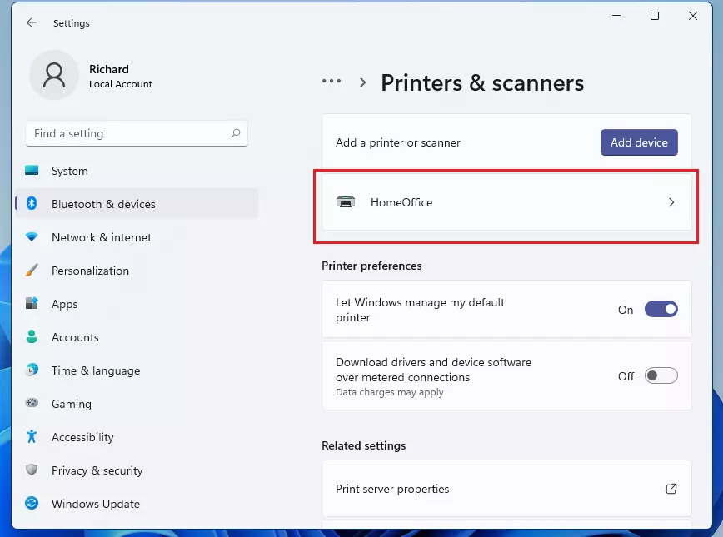Go to Privacy & security
This screenshot has width=723, height=537.
point(137,470)
